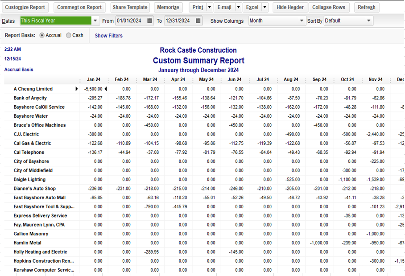This screenshot has height=276, width=405.
Task: Click the E-mail dropdown arrow
Action: click(x=238, y=8)
